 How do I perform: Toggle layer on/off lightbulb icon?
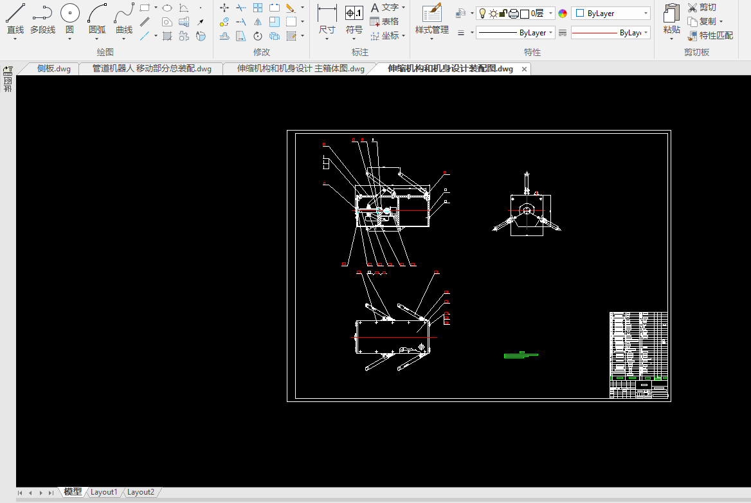point(482,13)
